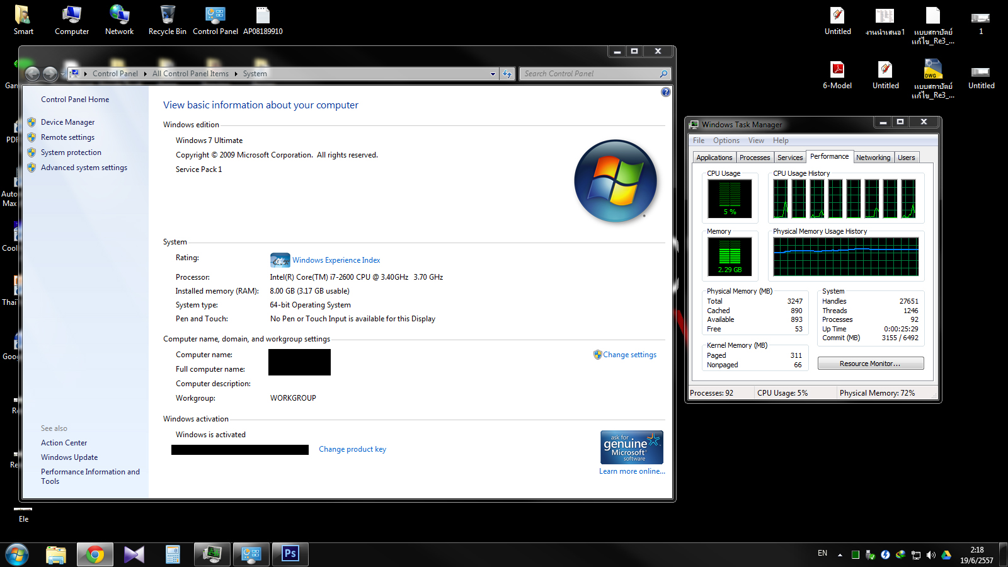Select the Recycle Bin desktop icon
The height and width of the screenshot is (567, 1008).
coord(167,20)
